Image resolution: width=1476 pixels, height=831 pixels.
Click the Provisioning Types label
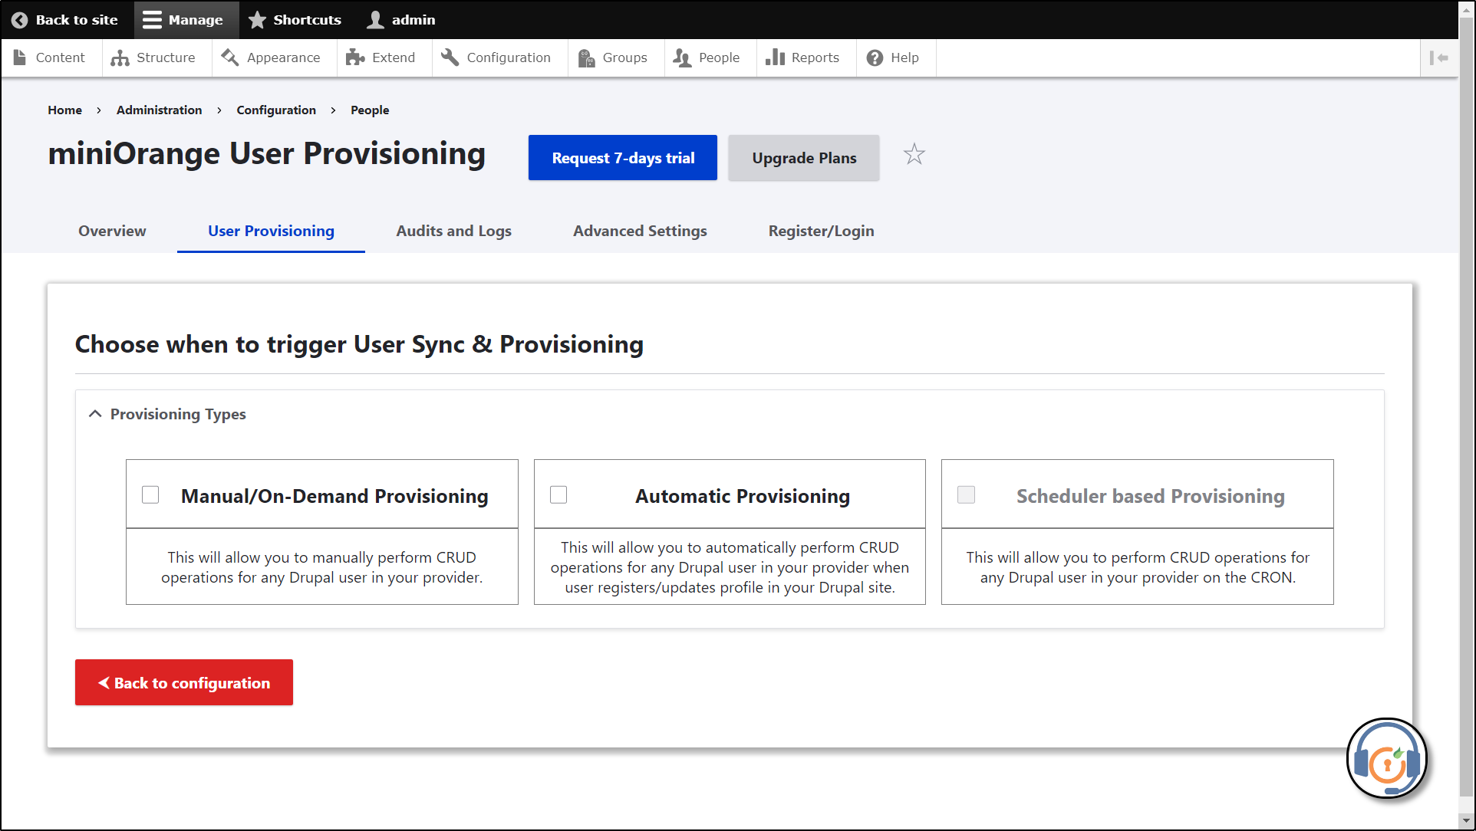pyautogui.click(x=178, y=414)
